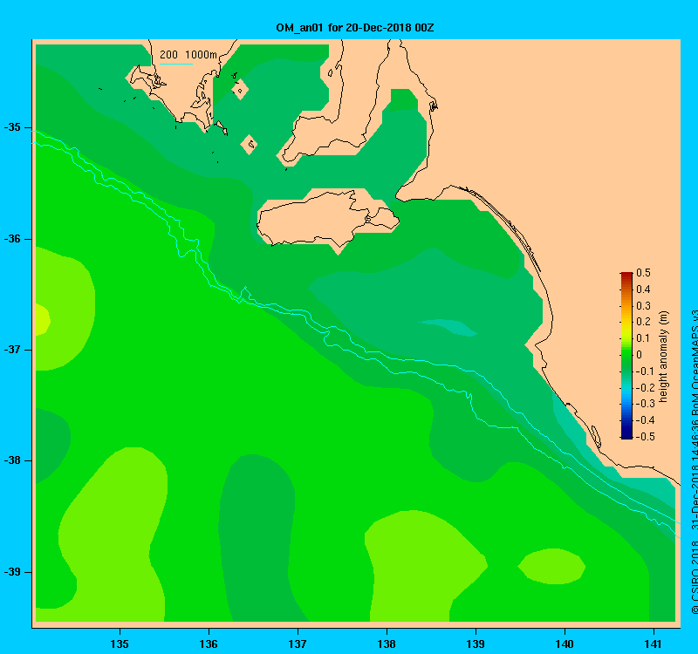Image resolution: width=698 pixels, height=654 pixels.
Task: Click the '0.5' color bar label
Action: [643, 273]
